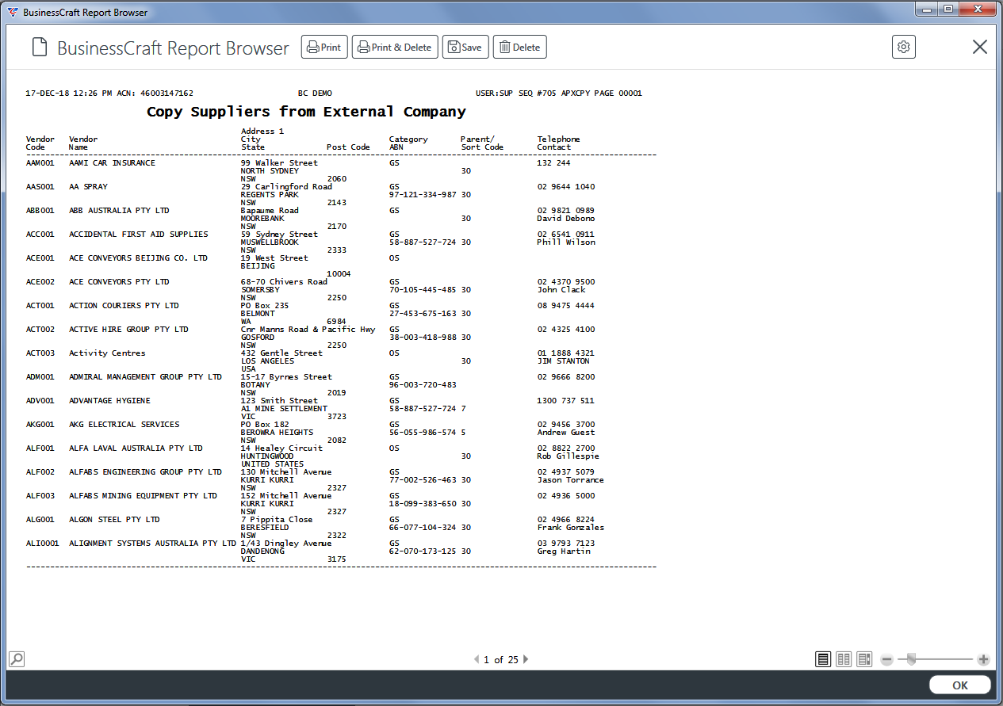Click the zoom slider handle

pos(912,658)
